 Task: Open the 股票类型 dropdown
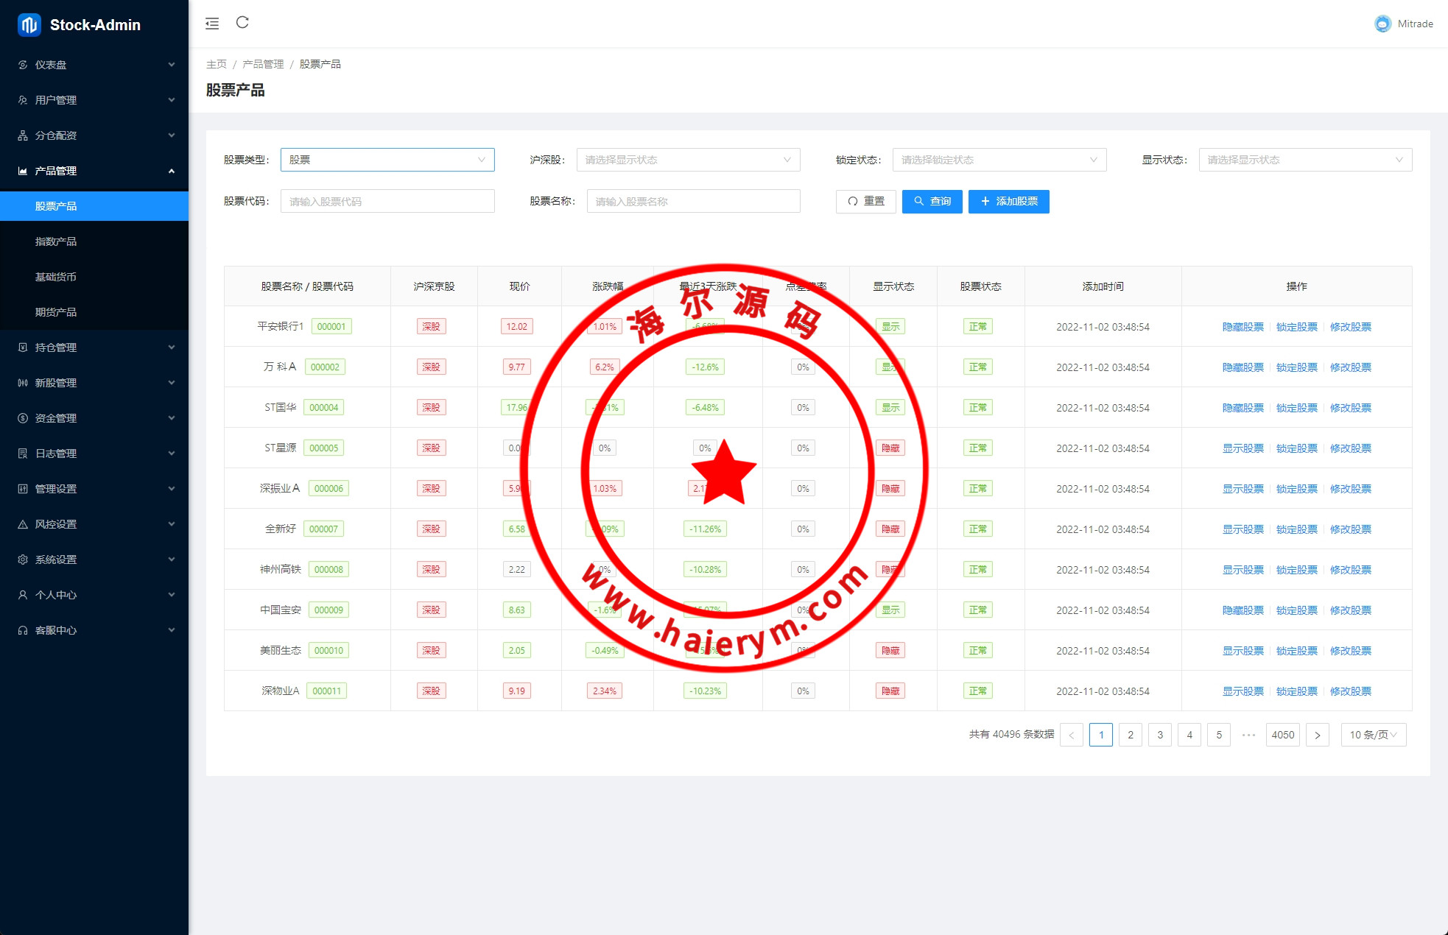[x=387, y=160]
